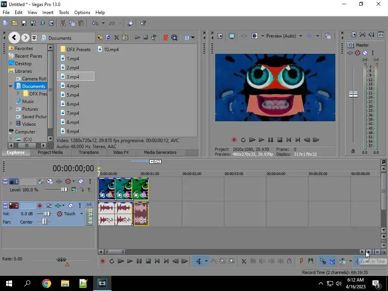Click the Record button under the preview

click(x=234, y=140)
